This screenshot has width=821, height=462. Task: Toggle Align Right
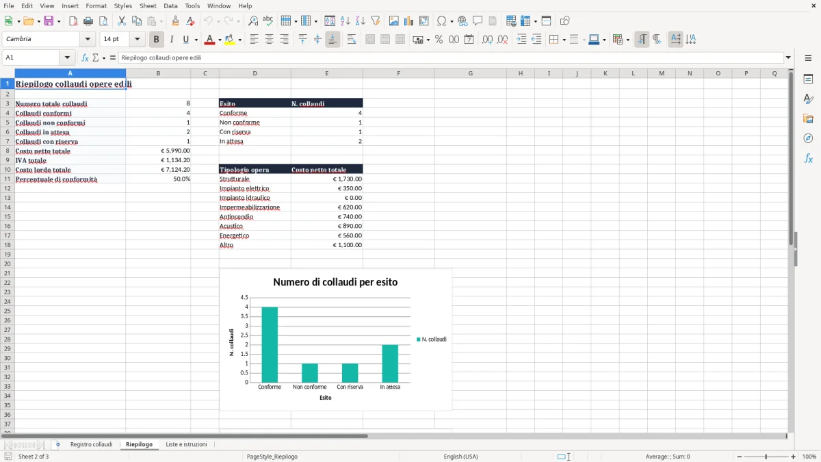(284, 40)
